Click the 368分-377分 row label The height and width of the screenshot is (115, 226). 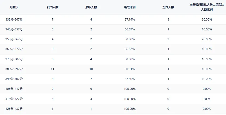14,49
